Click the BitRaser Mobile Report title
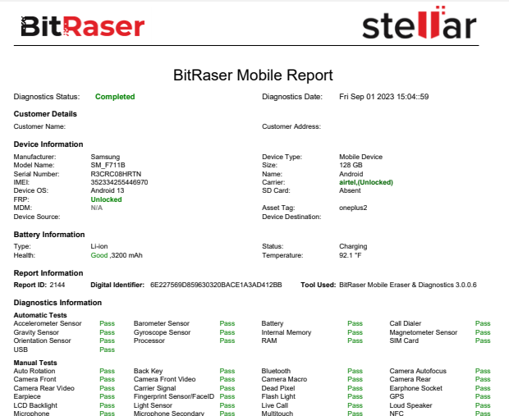The width and height of the screenshot is (509, 416). (253, 75)
